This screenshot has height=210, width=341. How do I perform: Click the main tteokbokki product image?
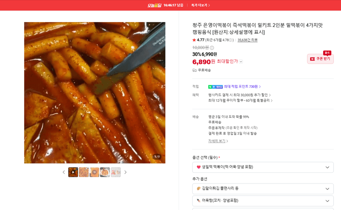95,93
